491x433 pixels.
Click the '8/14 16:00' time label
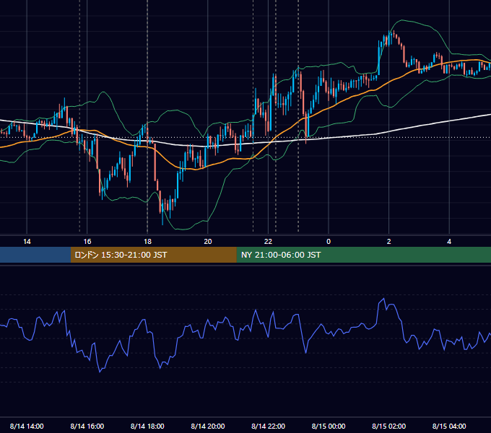coord(87,426)
